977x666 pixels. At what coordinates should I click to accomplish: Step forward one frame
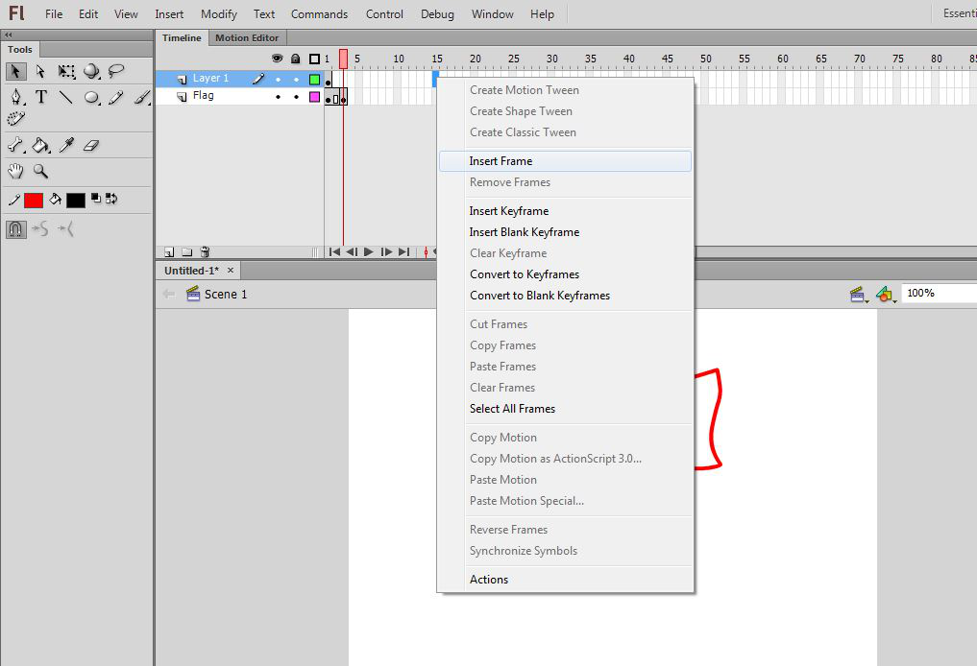coord(386,252)
